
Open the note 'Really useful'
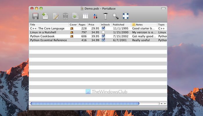(x=141, y=40)
